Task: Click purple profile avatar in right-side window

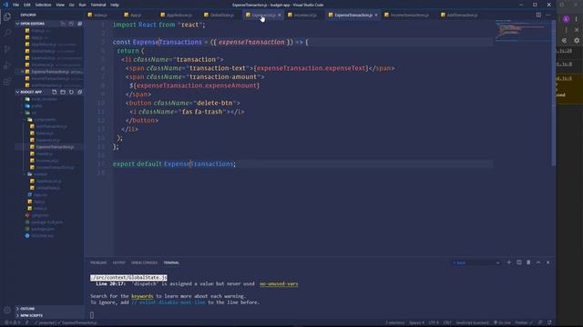Action: coord(566,19)
